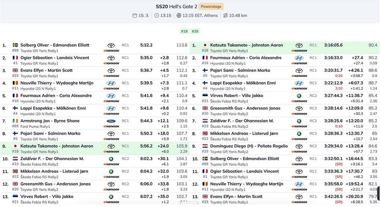Click Toyota logo in stage row Solberg Oliver

111,45
